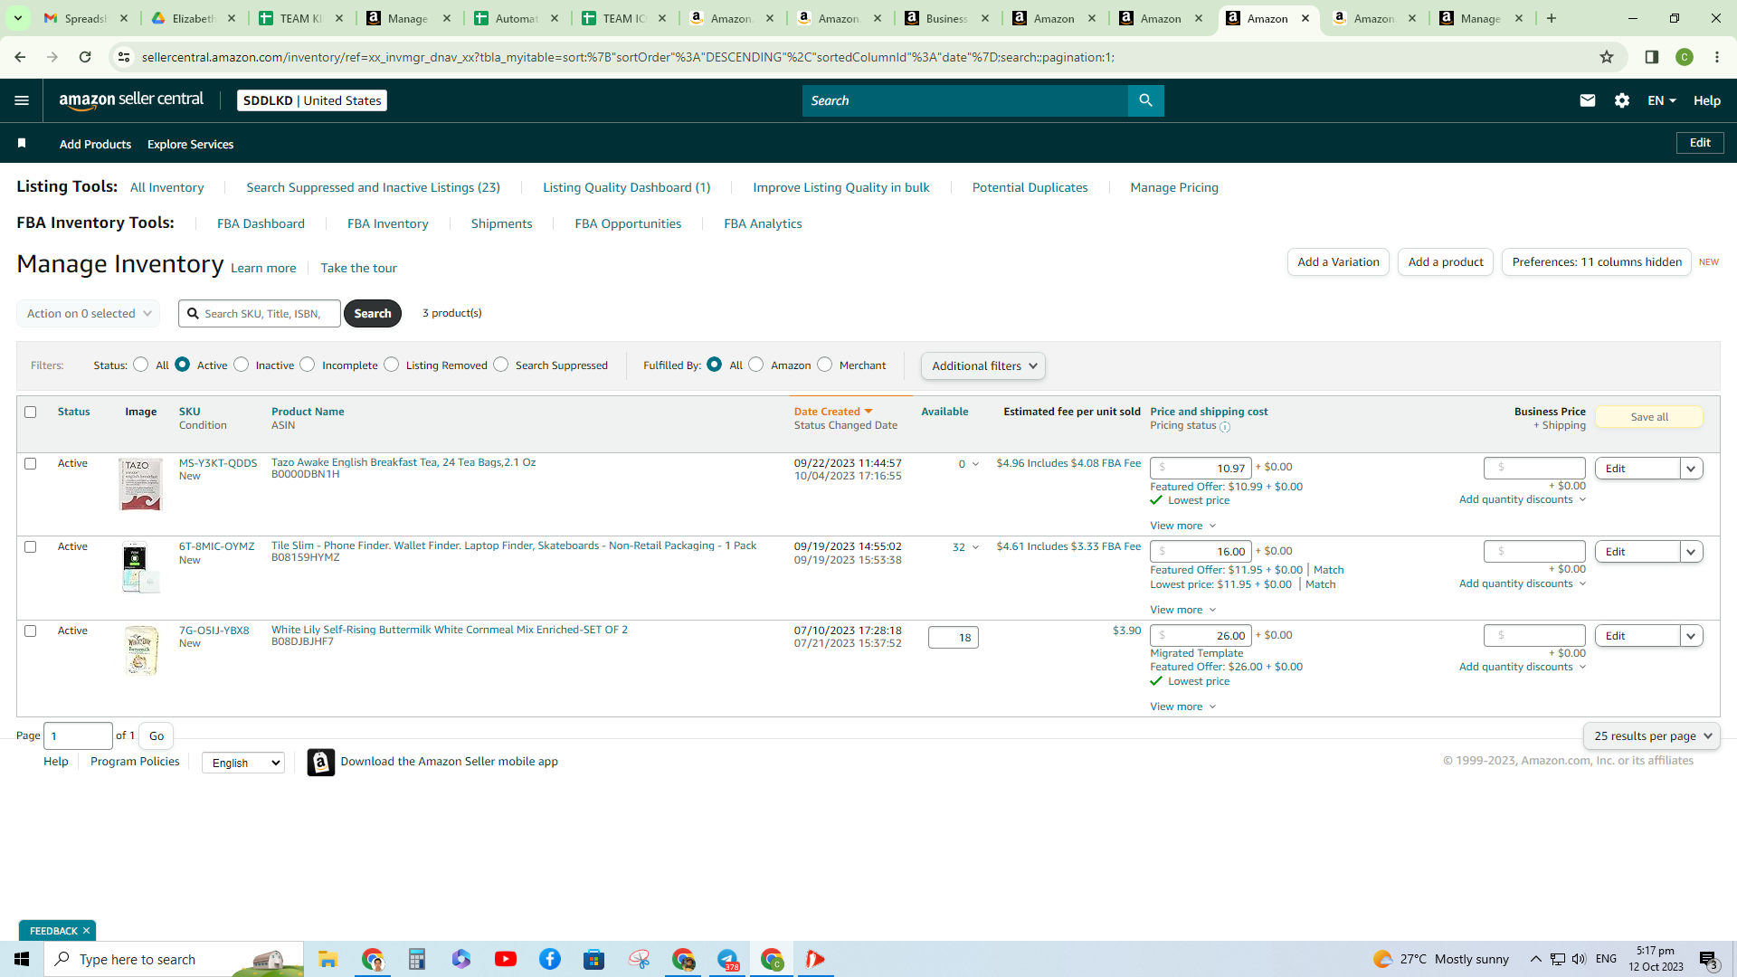The width and height of the screenshot is (1737, 977).
Task: Open the FBA Dashboard tab
Action: [x=261, y=223]
